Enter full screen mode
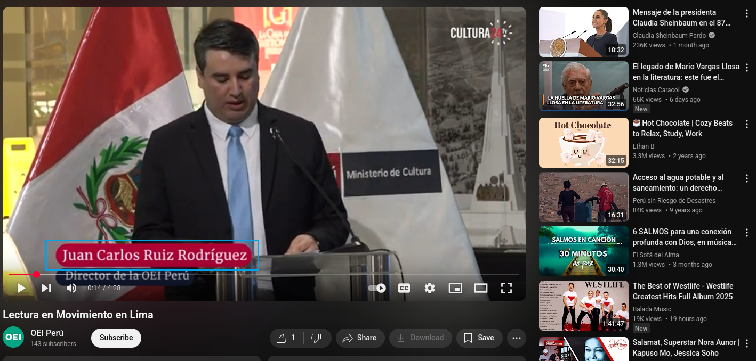This screenshot has width=756, height=361. tap(506, 288)
